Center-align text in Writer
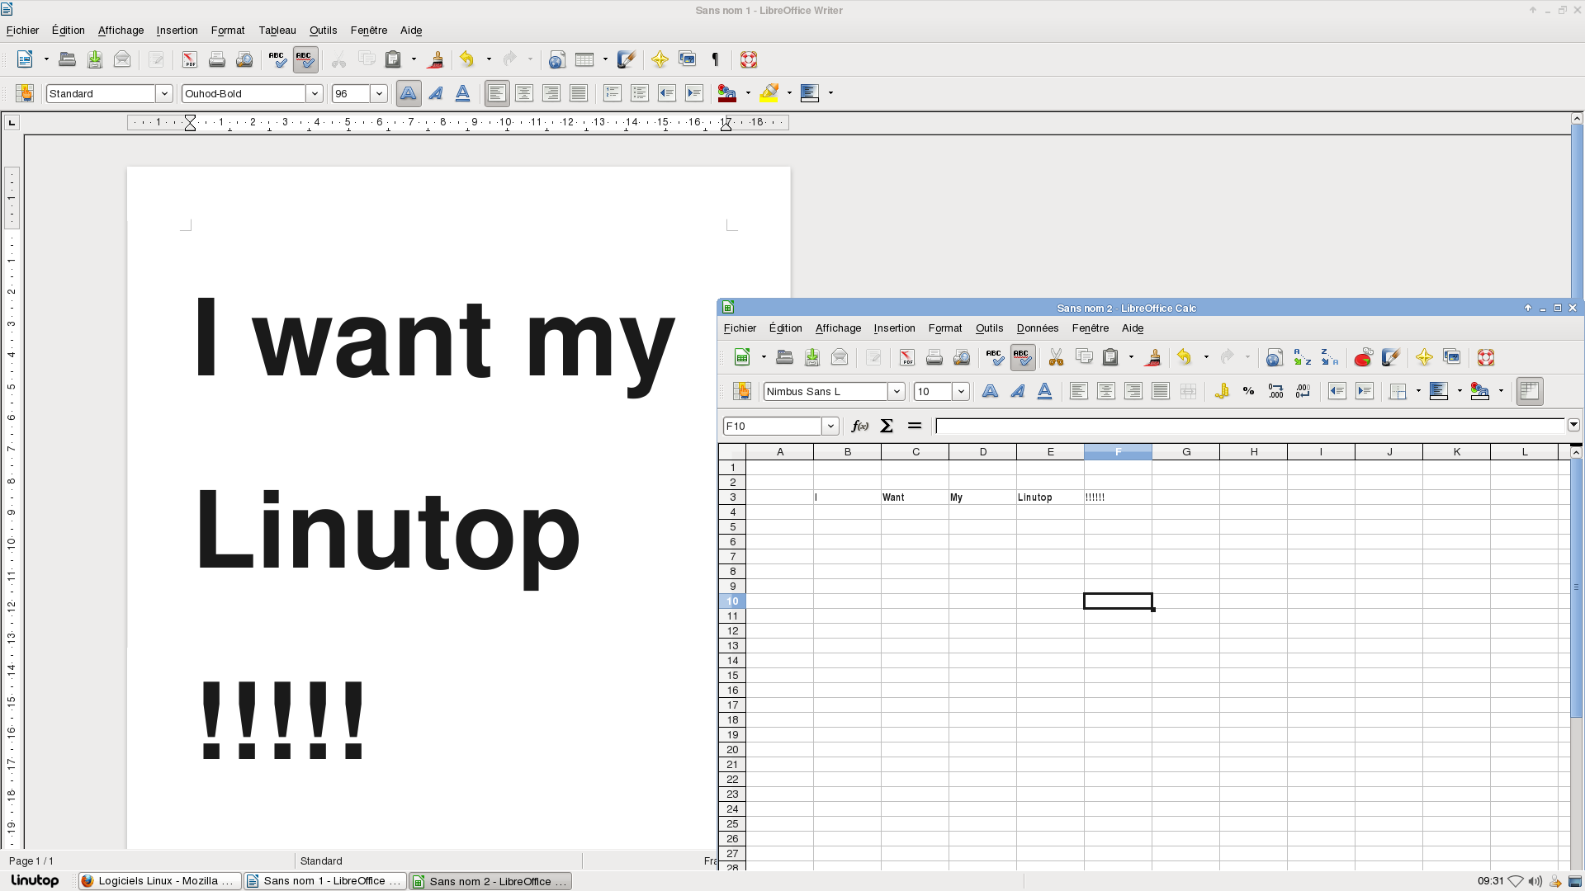This screenshot has height=891, width=1585. [524, 93]
